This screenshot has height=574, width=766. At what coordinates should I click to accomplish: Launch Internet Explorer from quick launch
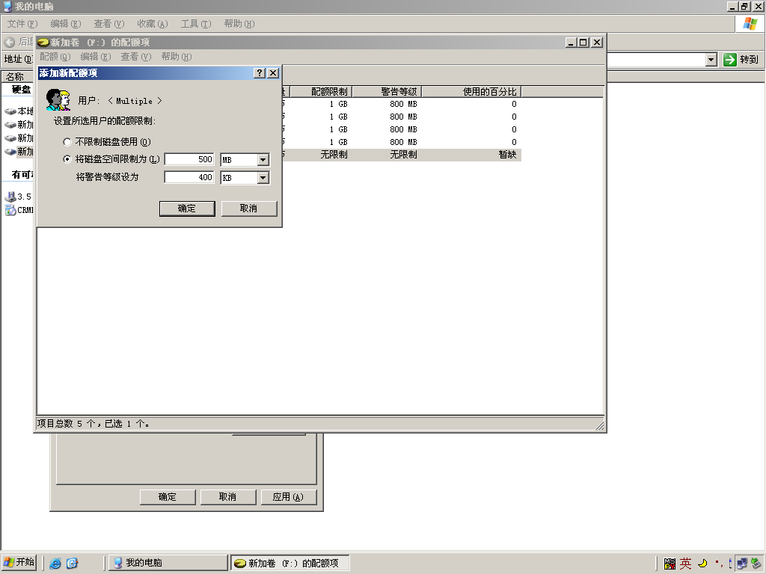55,564
